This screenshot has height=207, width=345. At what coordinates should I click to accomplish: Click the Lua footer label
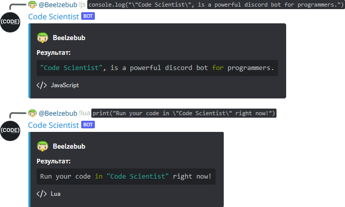coord(55,193)
